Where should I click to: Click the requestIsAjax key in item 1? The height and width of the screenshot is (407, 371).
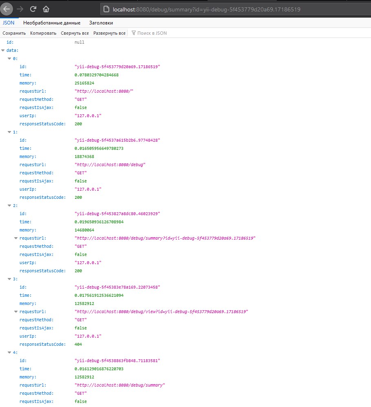click(36, 181)
